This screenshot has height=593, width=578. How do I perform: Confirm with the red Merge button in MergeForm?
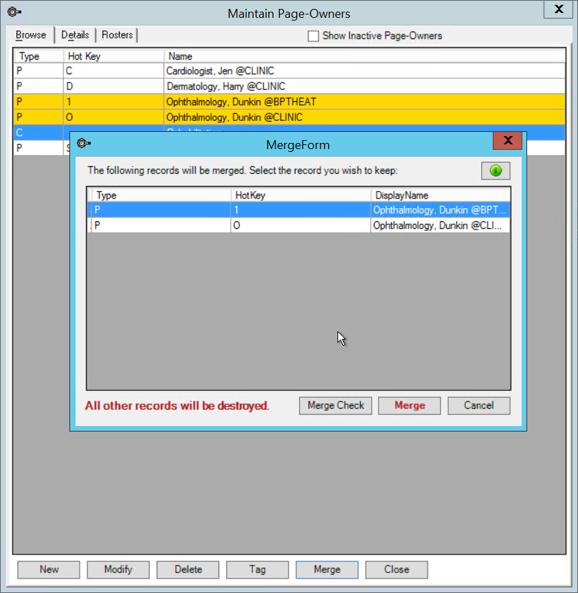coord(410,405)
